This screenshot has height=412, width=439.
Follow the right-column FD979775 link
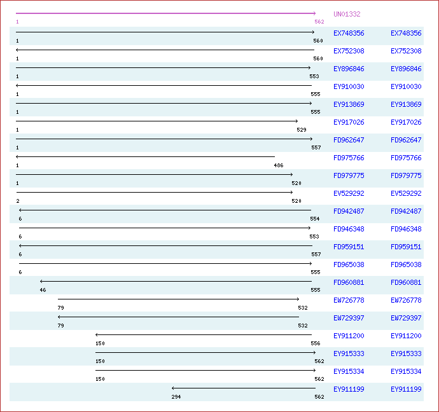point(406,175)
